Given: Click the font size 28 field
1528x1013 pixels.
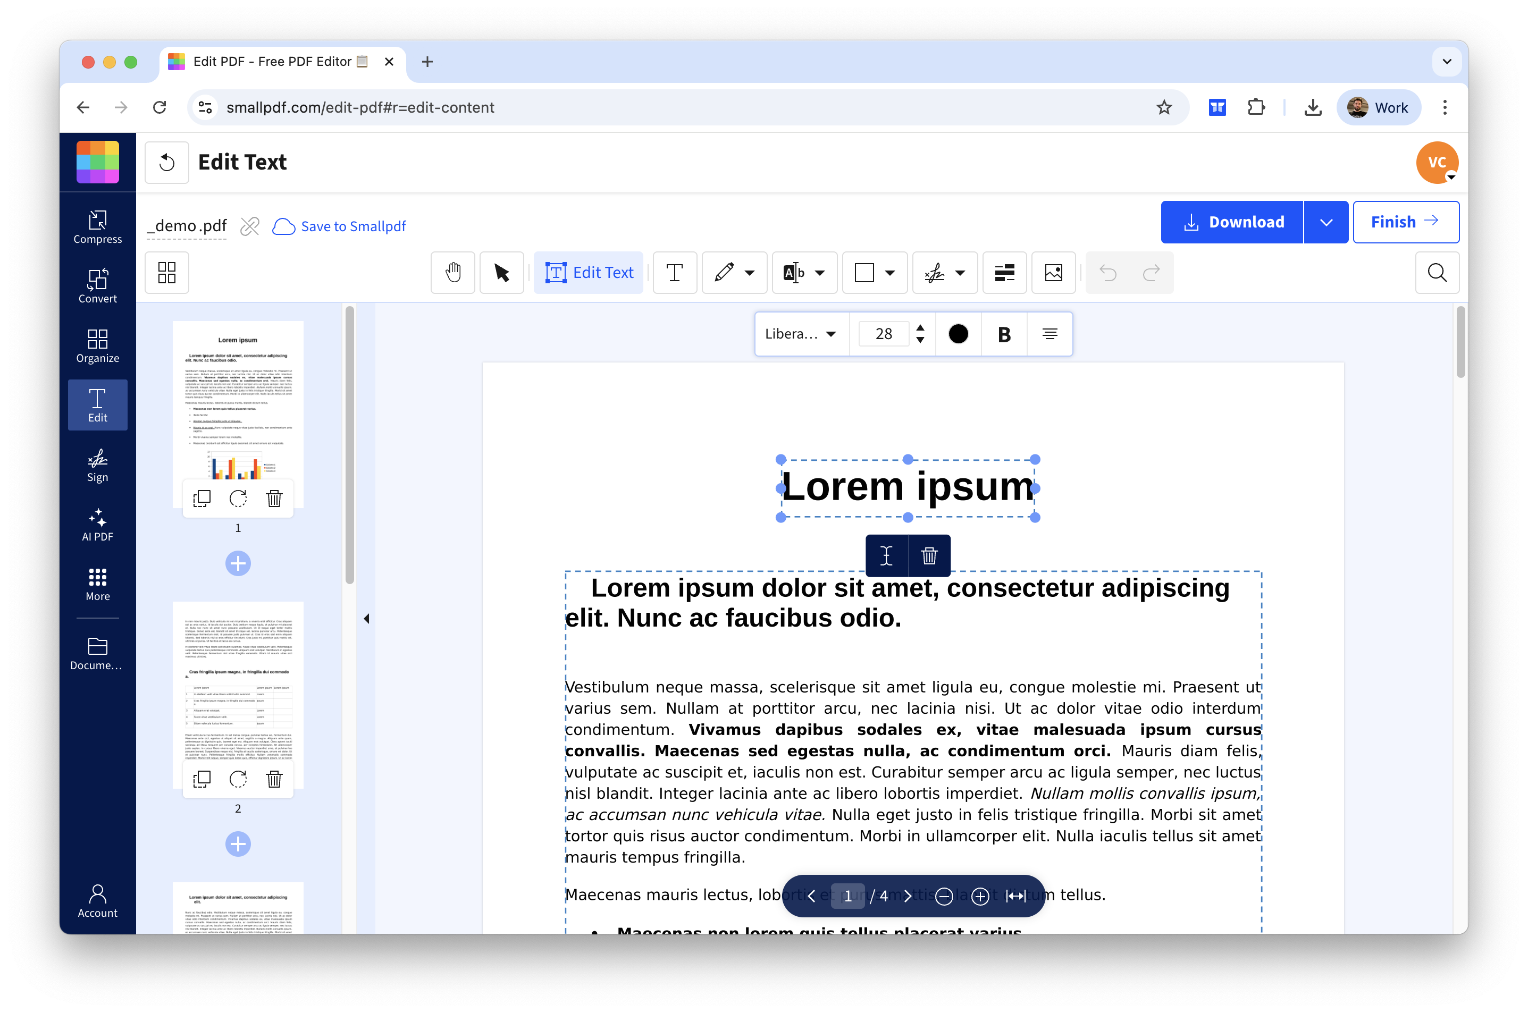Looking at the screenshot, I should (883, 334).
